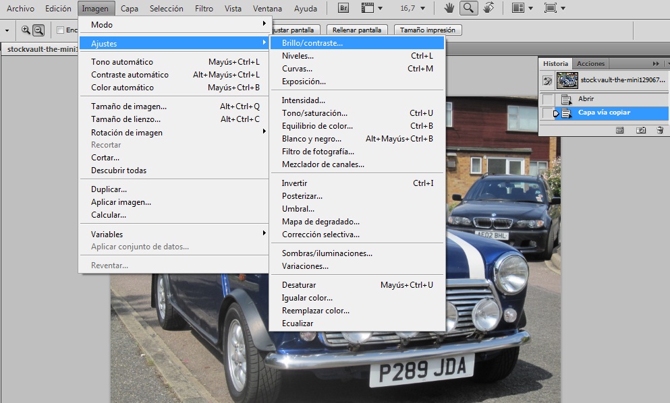Choose the Zoom In magnifier option
The height and width of the screenshot is (403, 670).
tap(26, 30)
